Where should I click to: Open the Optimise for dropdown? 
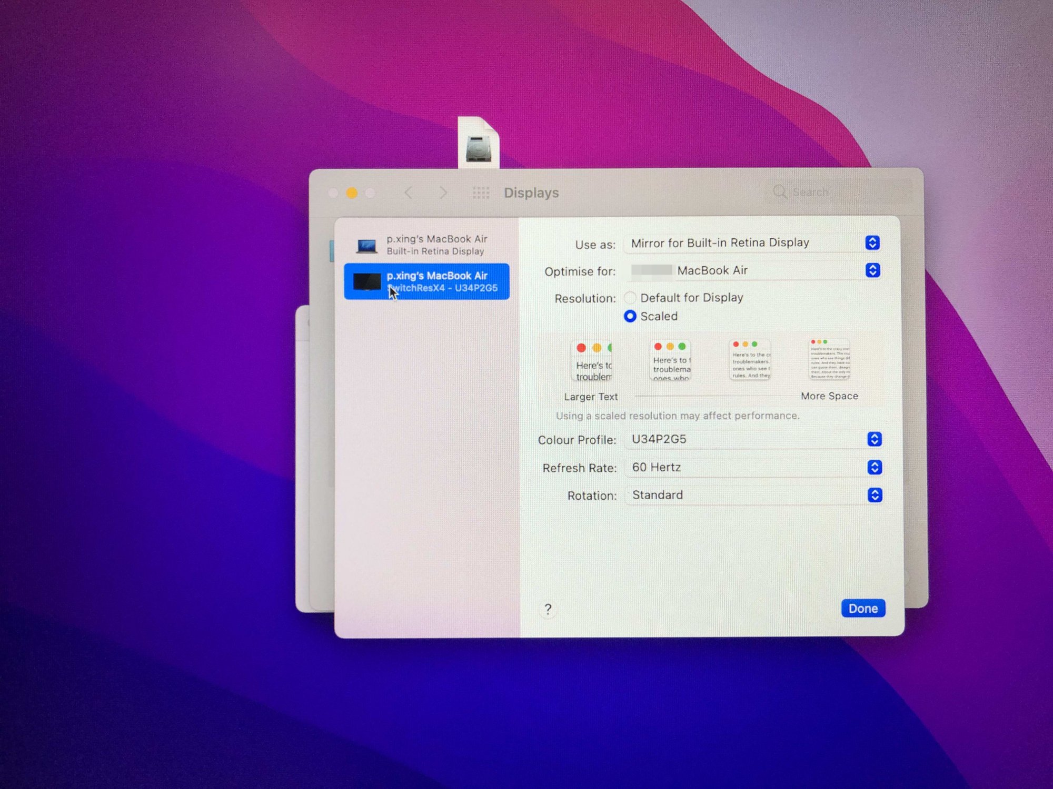tap(752, 270)
